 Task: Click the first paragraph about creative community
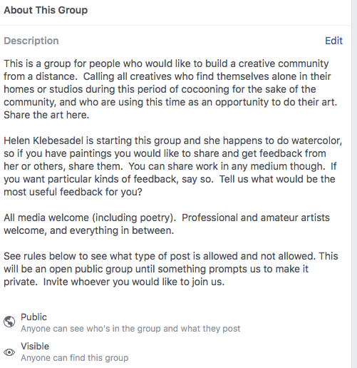coord(170,89)
